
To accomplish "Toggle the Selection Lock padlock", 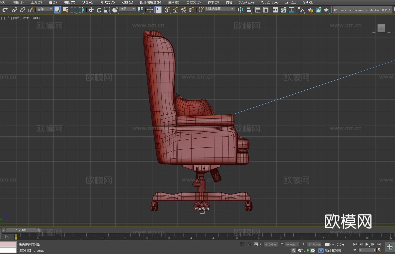I will (x=249, y=244).
